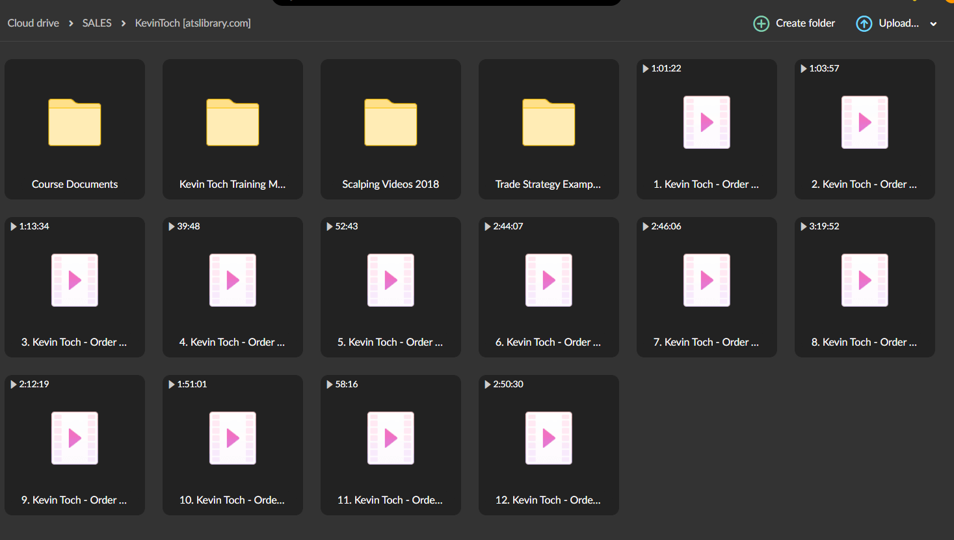Click the 2:44:07 duration badge
Viewport: 954px width, 540px height.
click(x=504, y=226)
